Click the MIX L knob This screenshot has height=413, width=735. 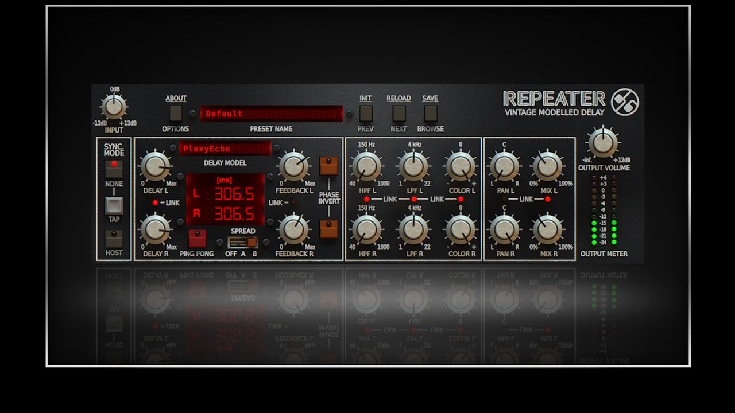tap(547, 166)
